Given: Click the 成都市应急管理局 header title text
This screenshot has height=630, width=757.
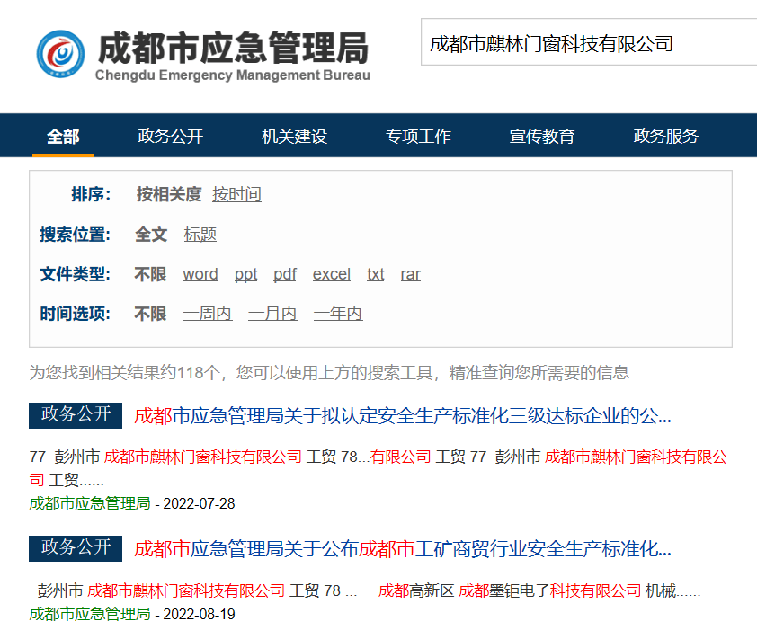Looking at the screenshot, I should tap(233, 48).
